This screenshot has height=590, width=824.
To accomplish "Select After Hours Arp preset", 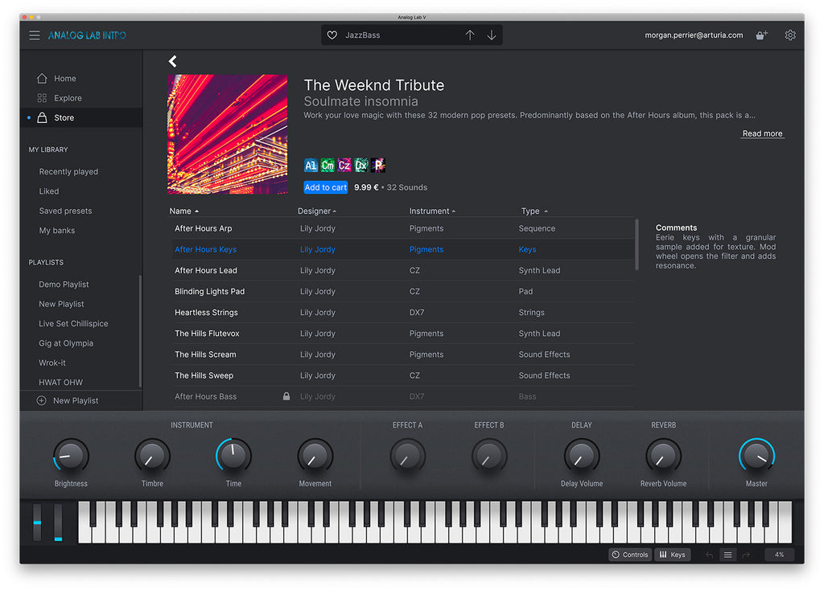I will pyautogui.click(x=404, y=228).
